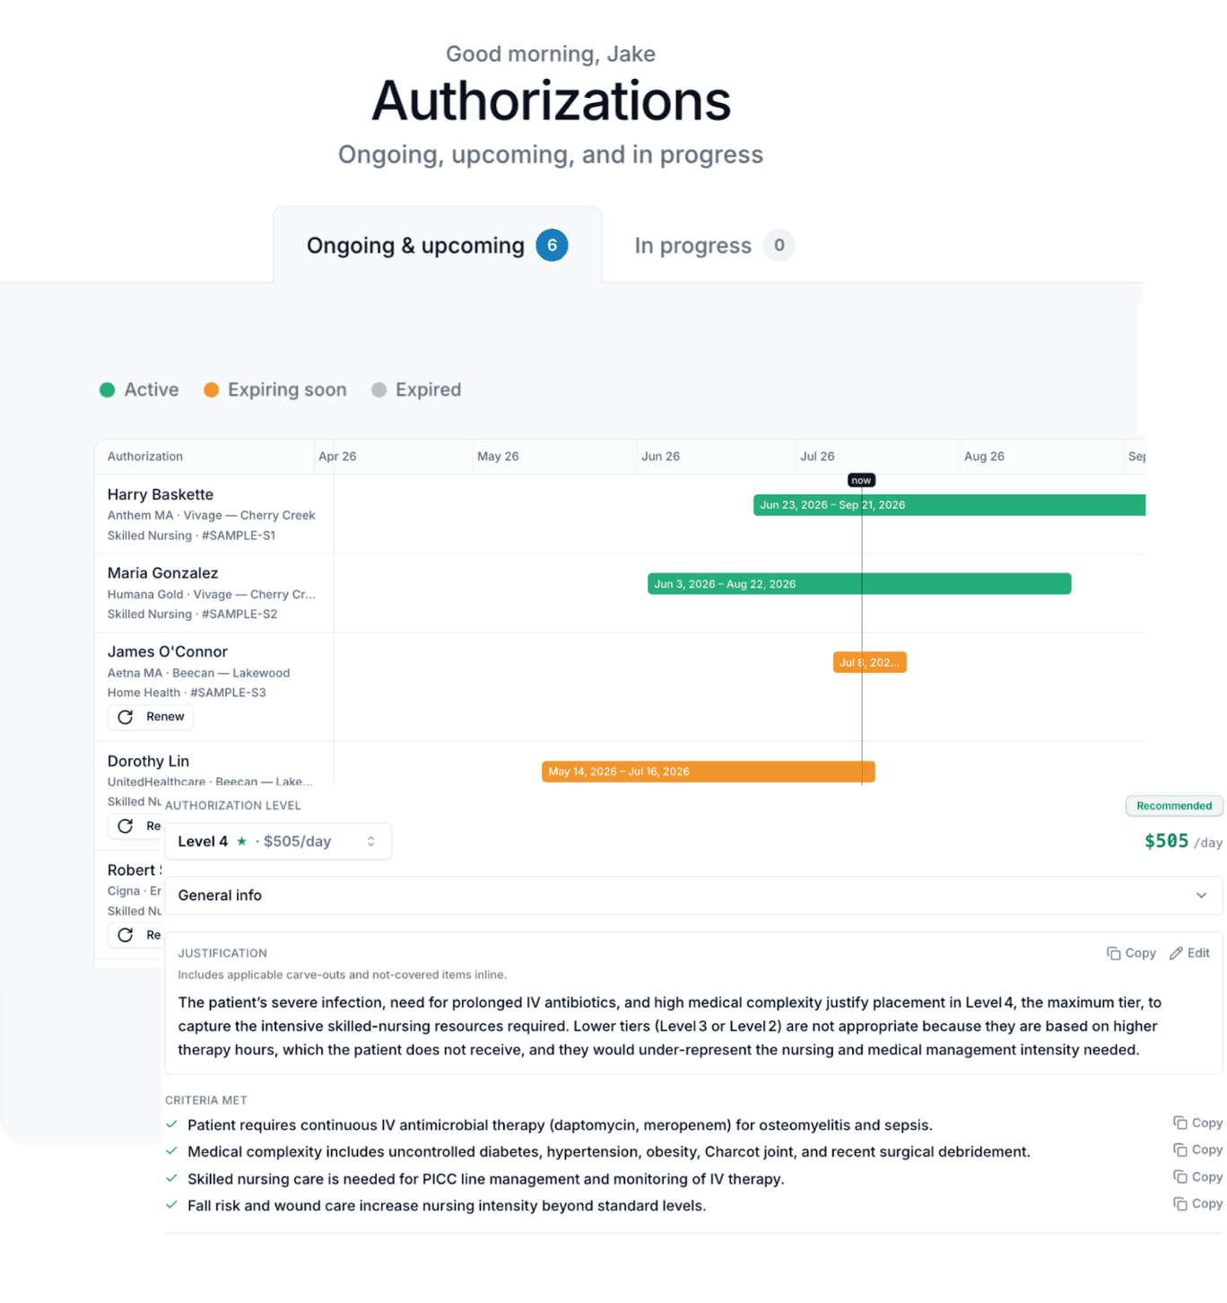Click the pencil icon beside Edit

[1176, 953]
